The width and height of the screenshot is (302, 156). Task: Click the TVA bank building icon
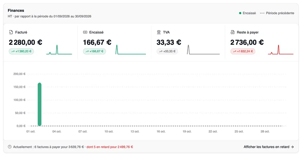pos(159,32)
